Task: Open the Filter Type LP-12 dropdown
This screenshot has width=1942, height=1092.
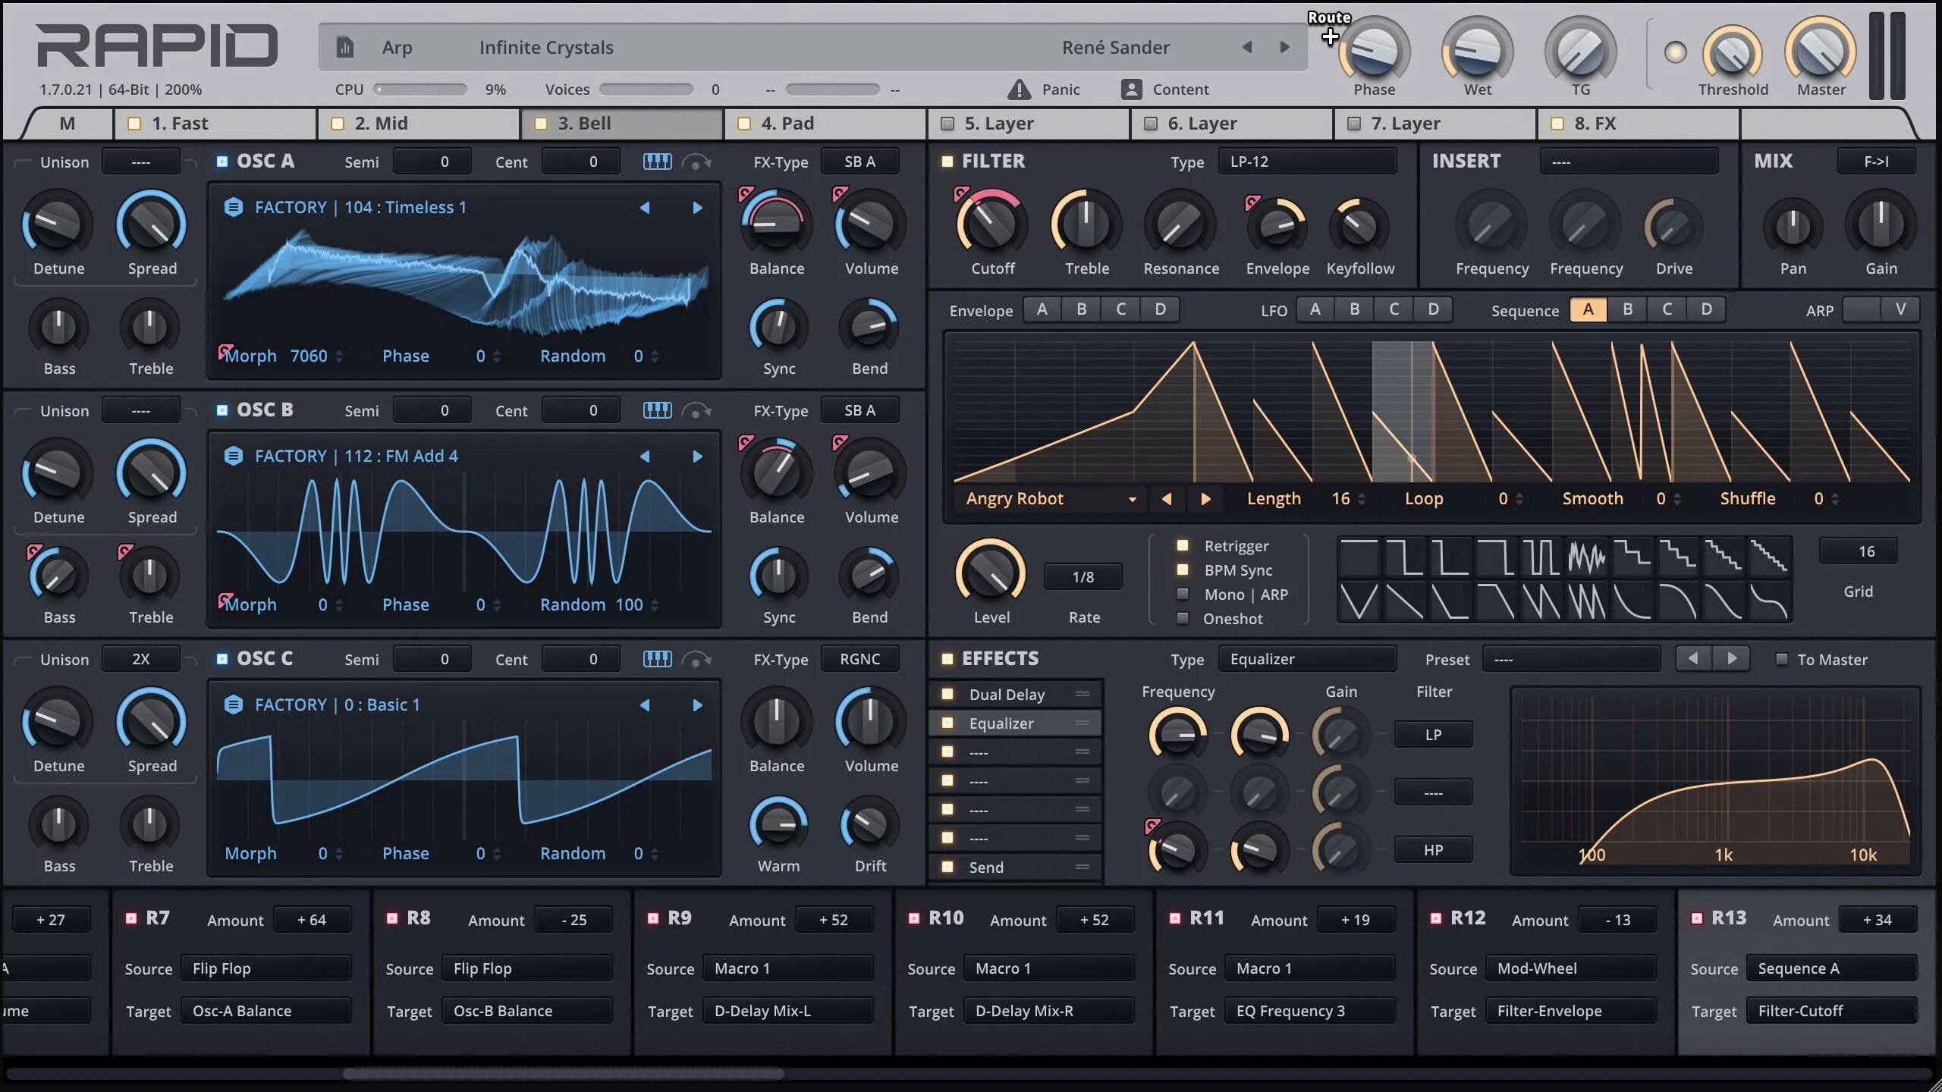Action: tap(1307, 162)
